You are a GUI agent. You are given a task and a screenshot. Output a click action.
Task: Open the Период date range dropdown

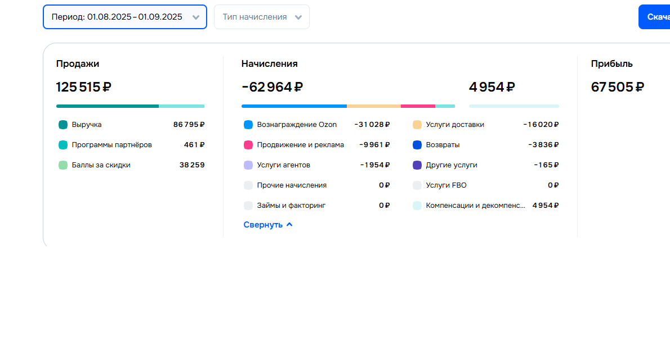124,17
